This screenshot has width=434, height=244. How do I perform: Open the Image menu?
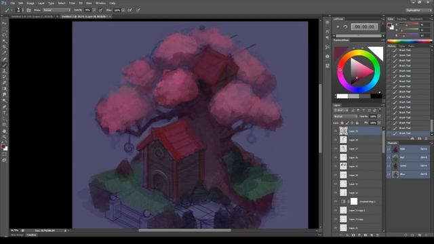[x=31, y=3]
